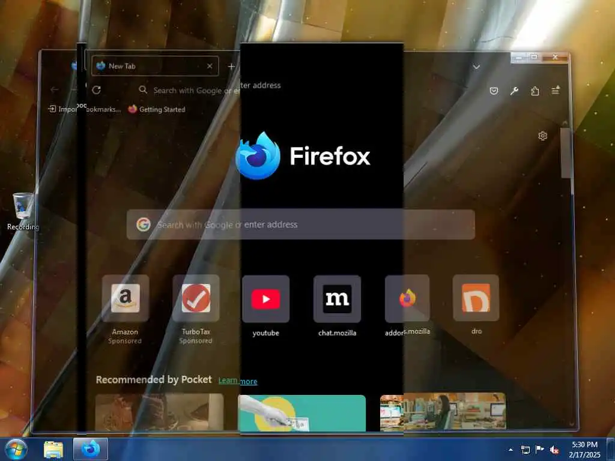Expand the list all tabs chevron
The width and height of the screenshot is (615, 461).
point(476,67)
